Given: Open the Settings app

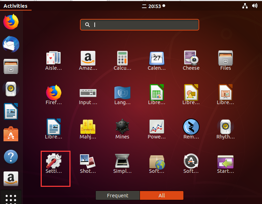Looking at the screenshot, I should tap(54, 164).
